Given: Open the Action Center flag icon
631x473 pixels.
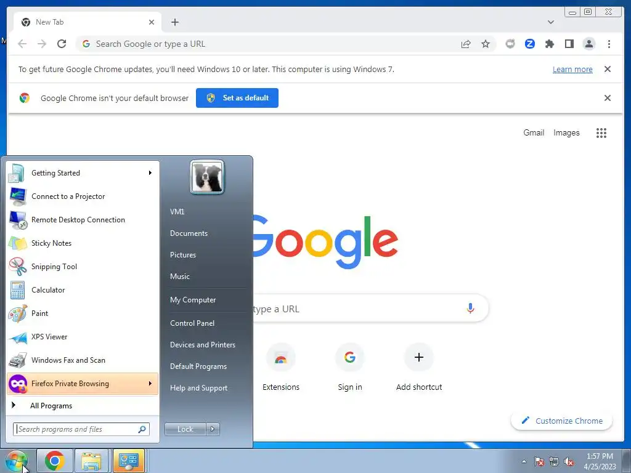Looking at the screenshot, I should [539, 462].
